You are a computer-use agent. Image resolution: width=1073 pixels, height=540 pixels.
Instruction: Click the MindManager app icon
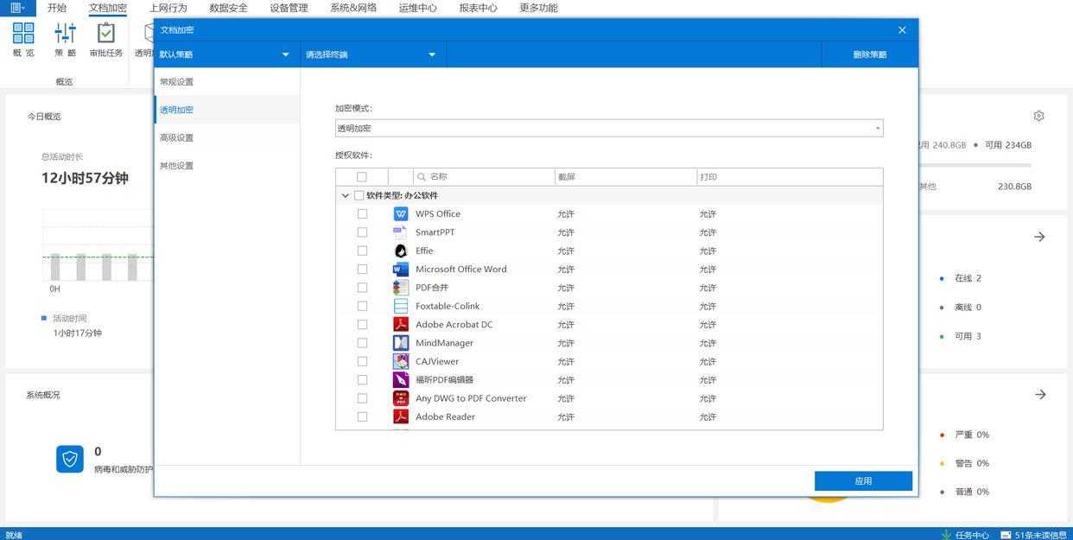pos(401,343)
